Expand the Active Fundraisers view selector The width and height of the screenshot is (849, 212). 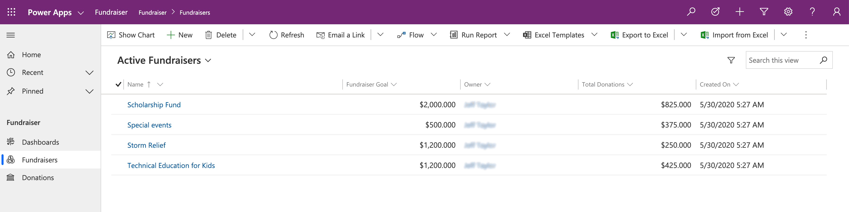click(208, 61)
